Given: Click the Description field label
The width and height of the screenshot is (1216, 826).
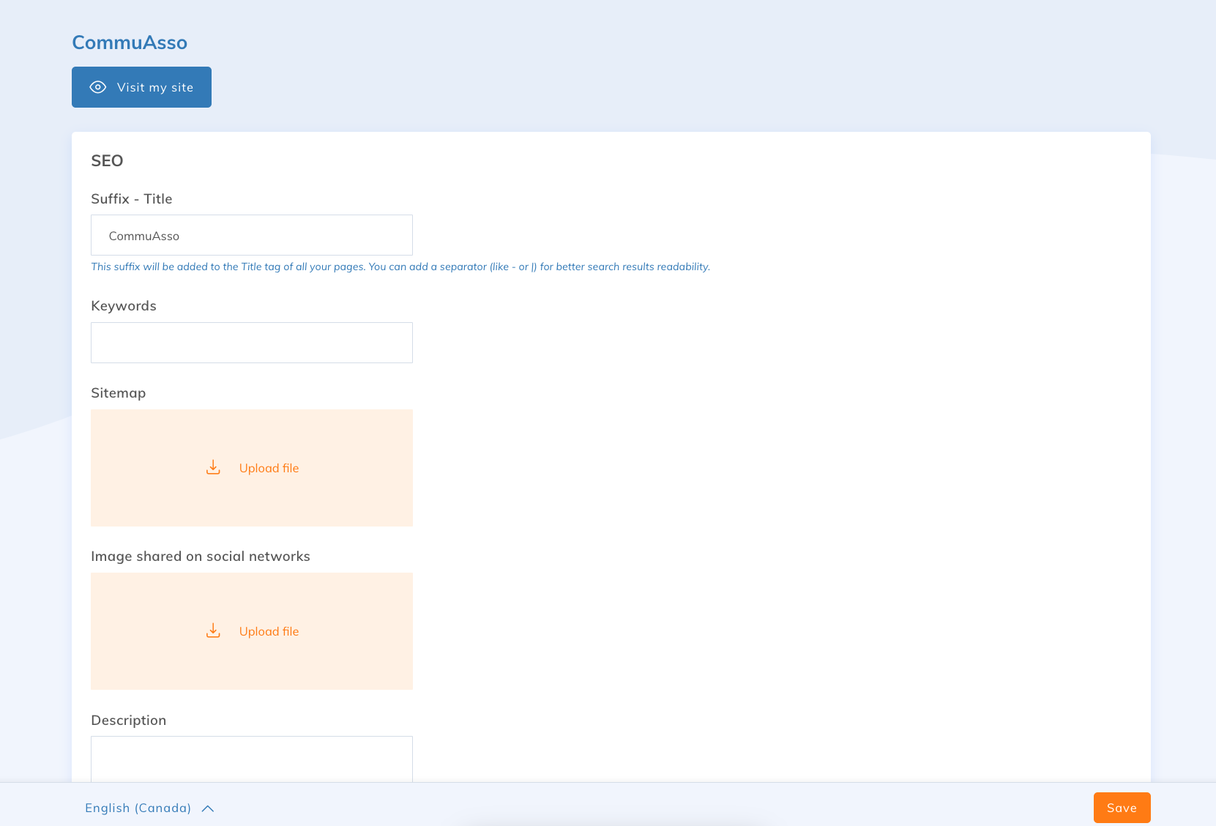Looking at the screenshot, I should (x=129, y=721).
